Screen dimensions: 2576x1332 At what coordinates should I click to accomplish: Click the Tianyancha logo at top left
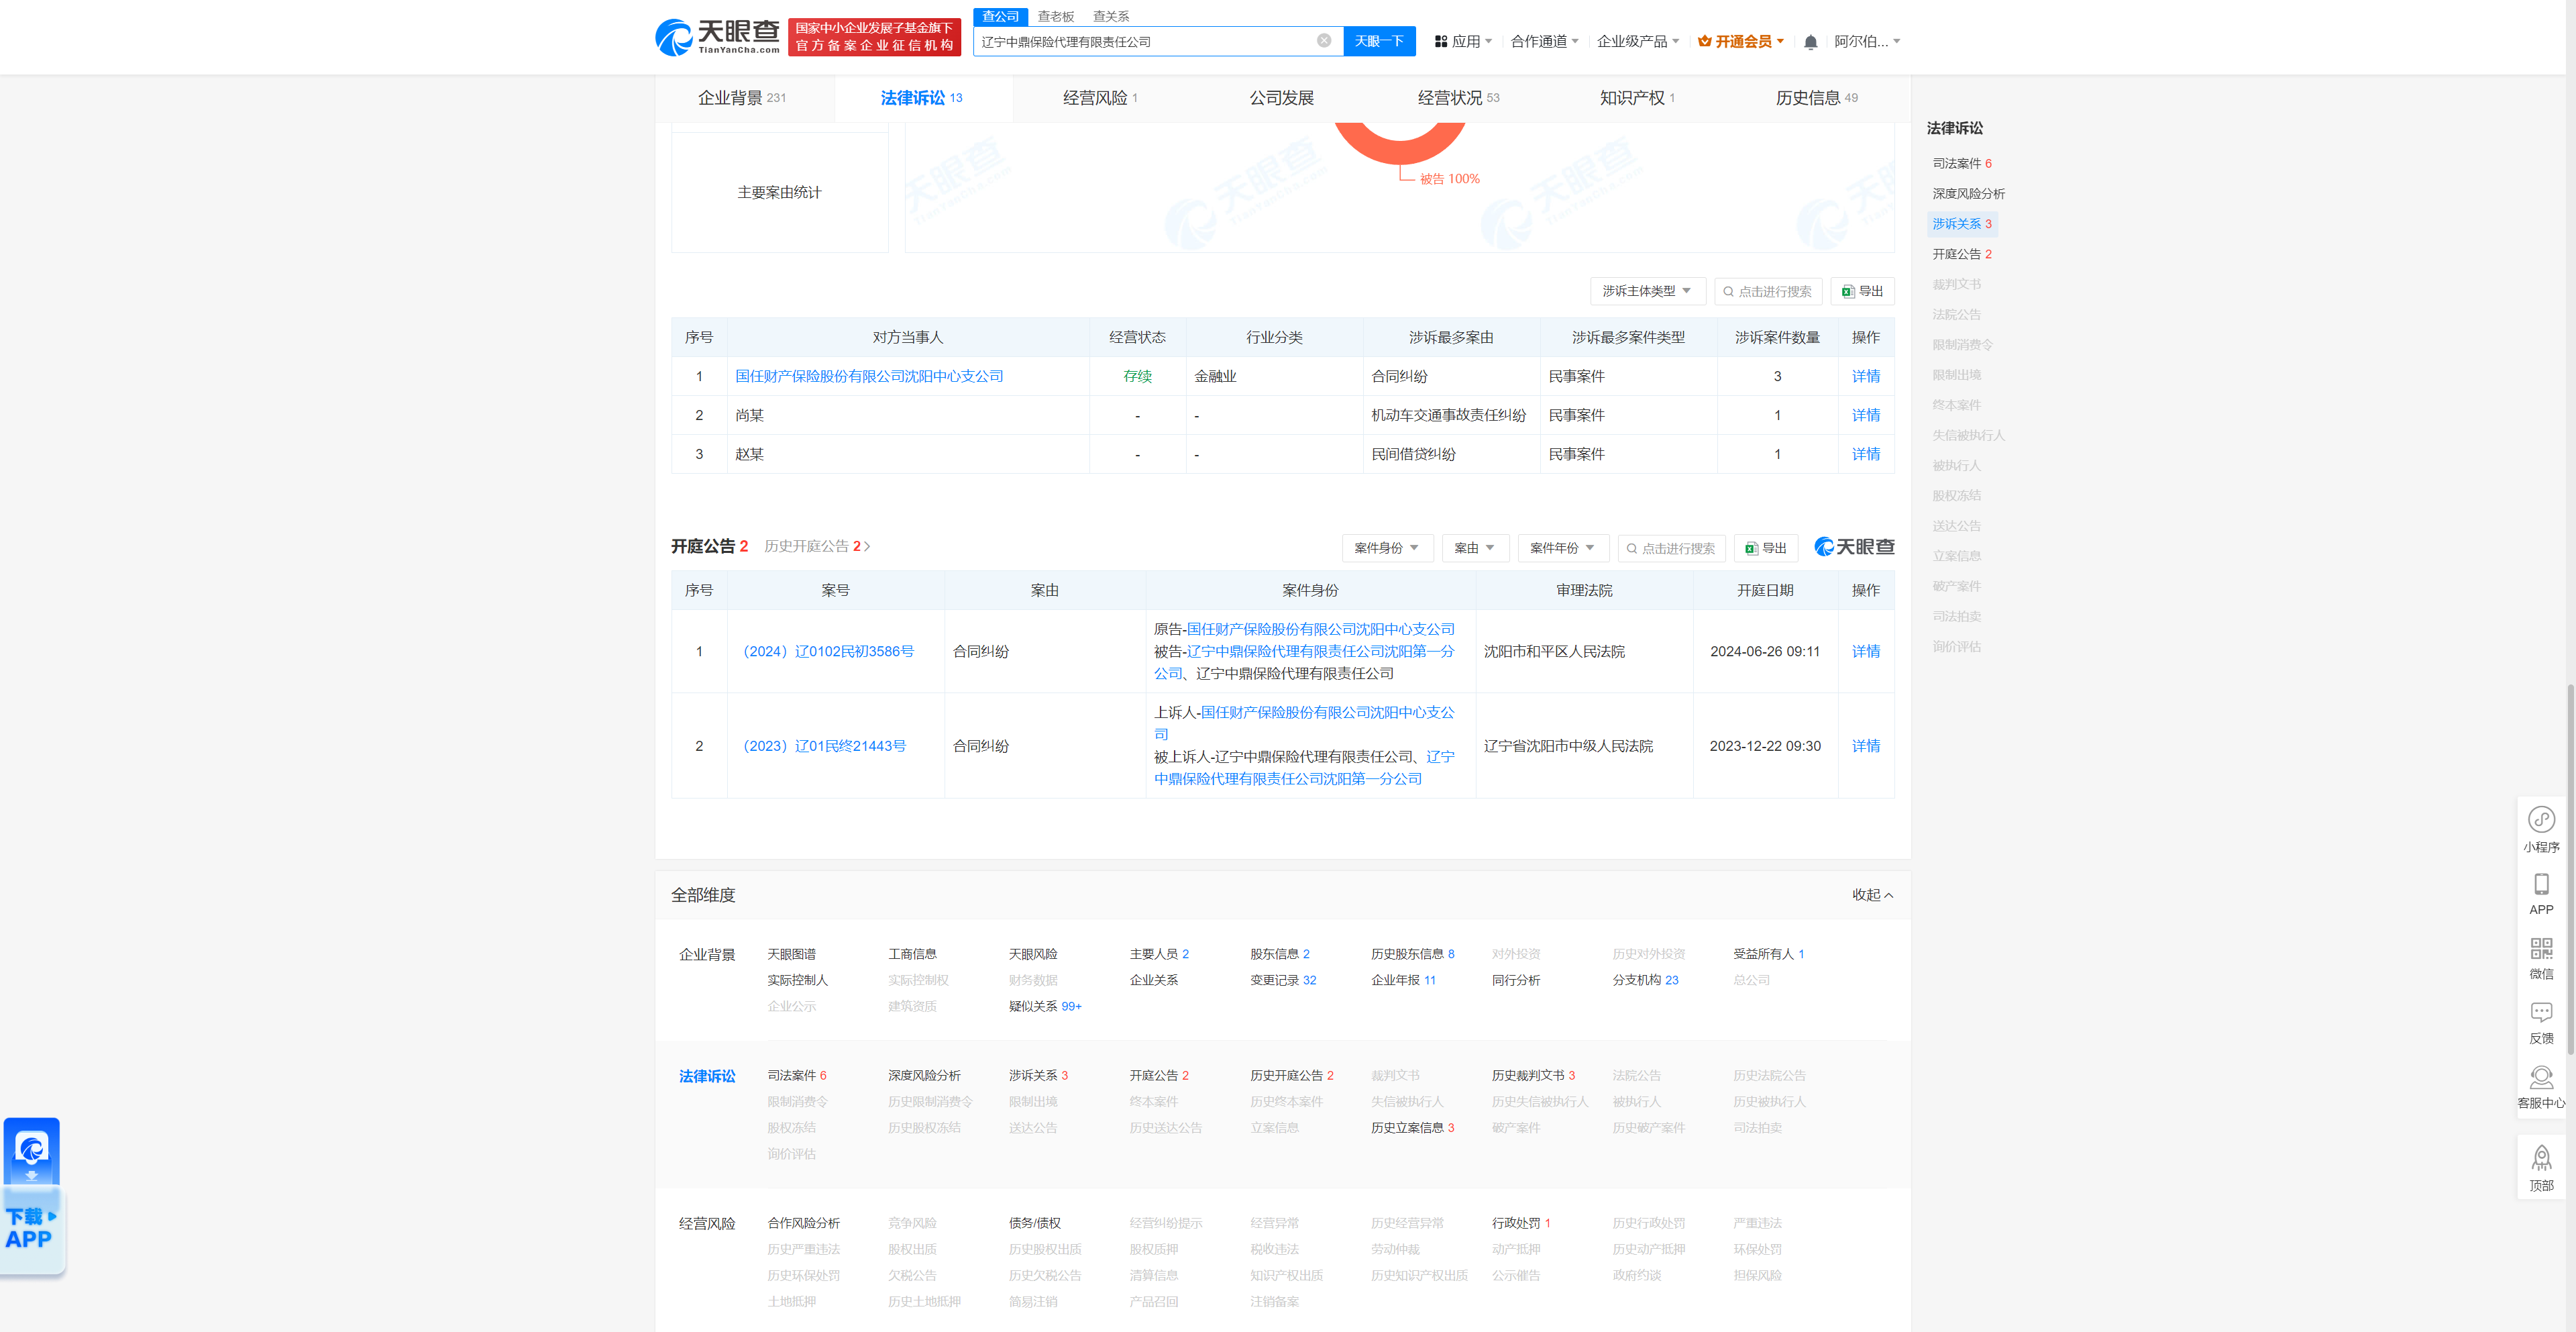tap(717, 38)
